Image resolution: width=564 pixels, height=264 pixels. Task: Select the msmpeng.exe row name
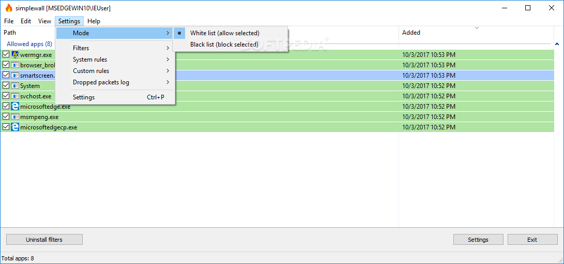click(39, 117)
